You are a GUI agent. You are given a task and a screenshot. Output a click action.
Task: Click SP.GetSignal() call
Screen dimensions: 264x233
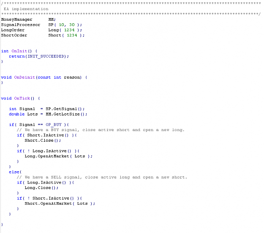65,109
